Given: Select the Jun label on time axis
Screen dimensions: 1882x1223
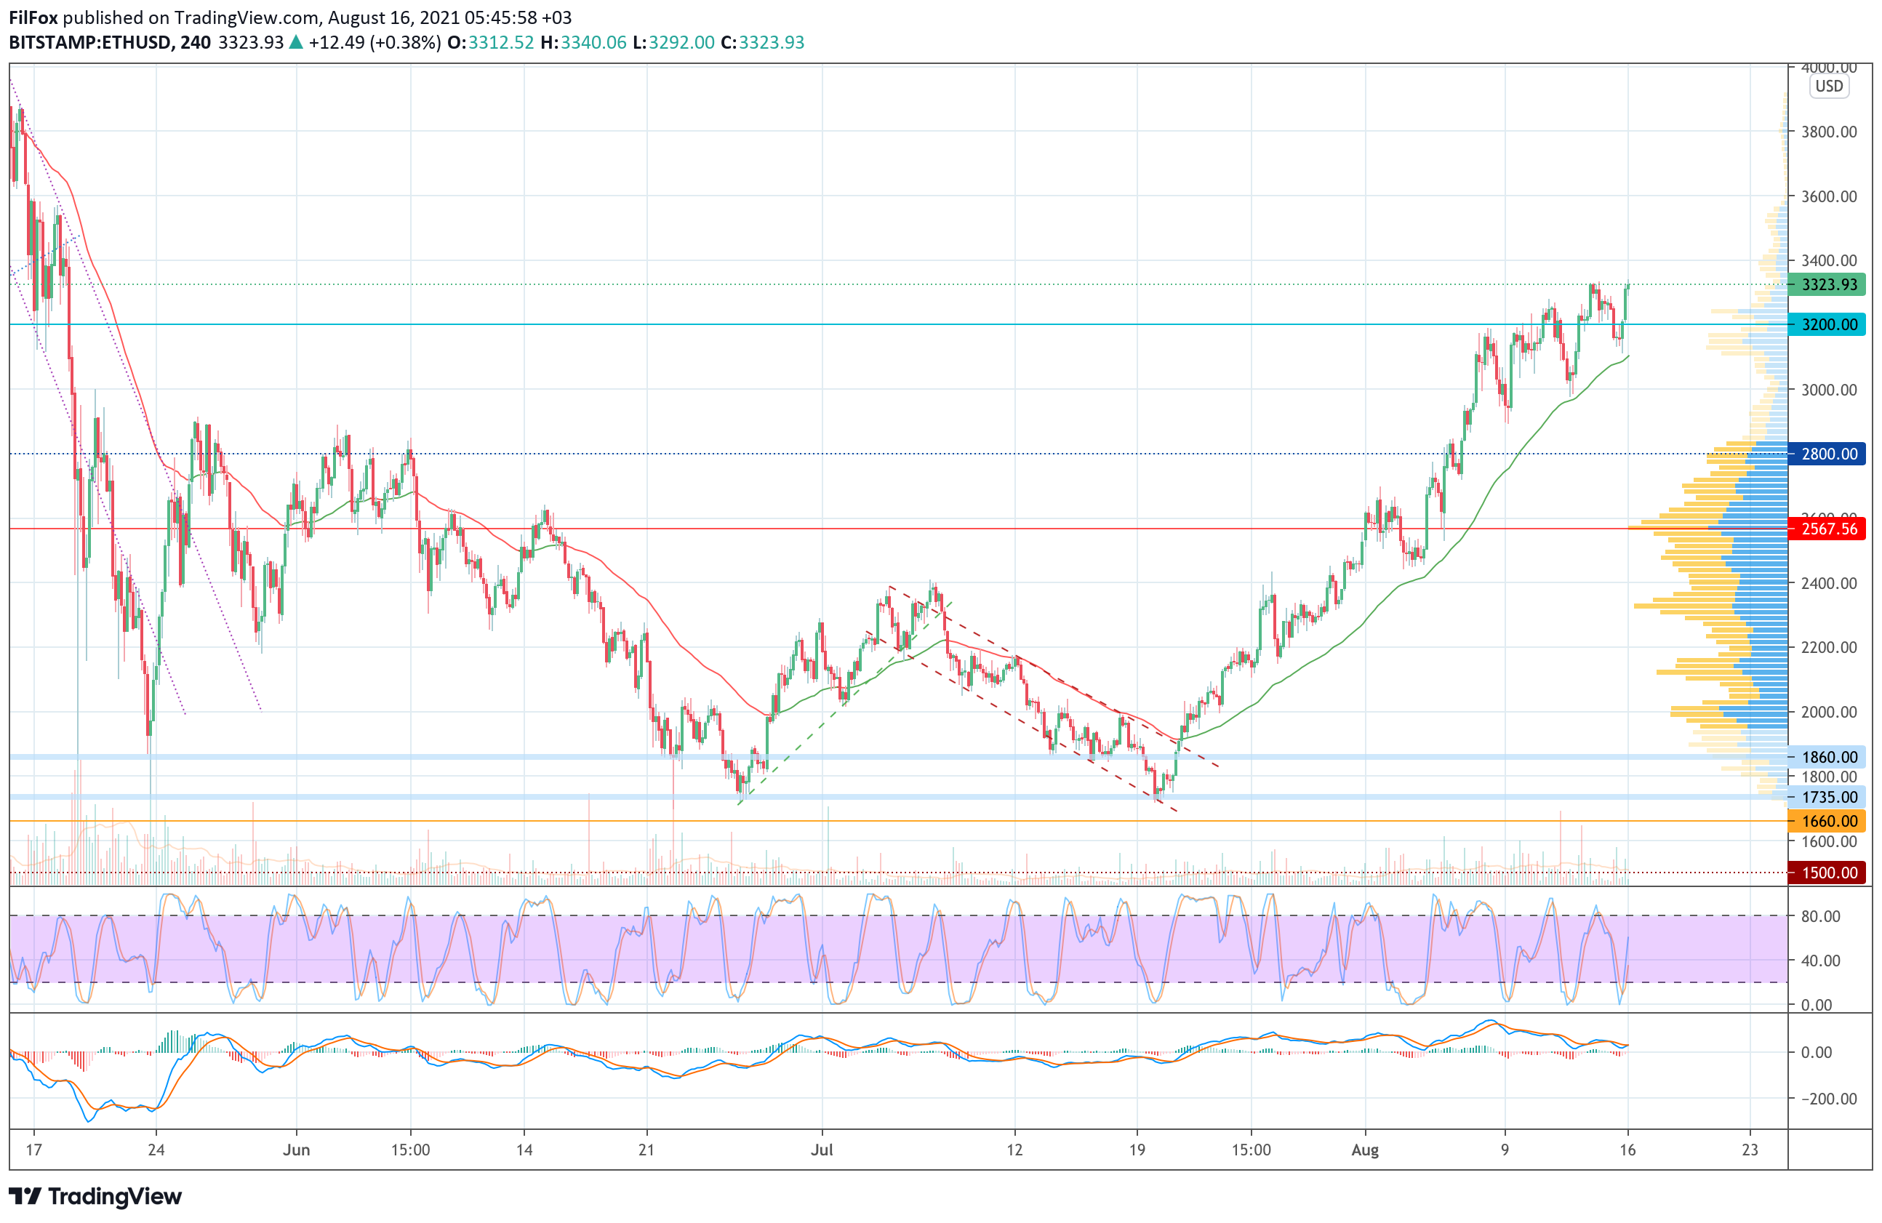Looking at the screenshot, I should coord(297,1150).
